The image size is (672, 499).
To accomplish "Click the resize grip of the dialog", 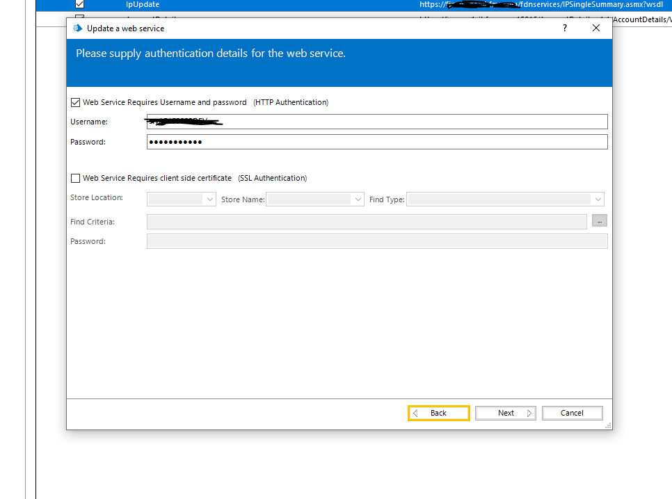I will 608,426.
